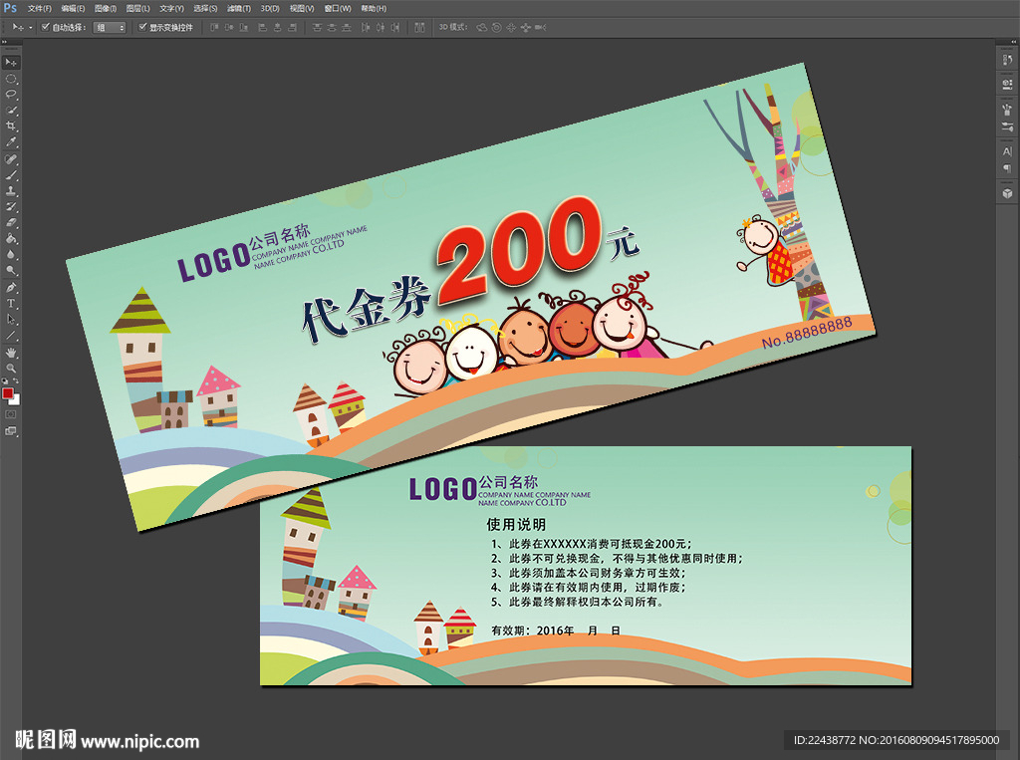Click 3D rotate mode icon
The width and height of the screenshot is (1020, 760).
pos(482,27)
